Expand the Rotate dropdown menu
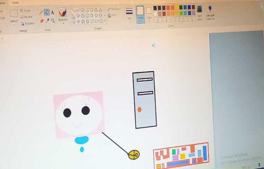Screen dimensions: 264x169 coord(27,24)
